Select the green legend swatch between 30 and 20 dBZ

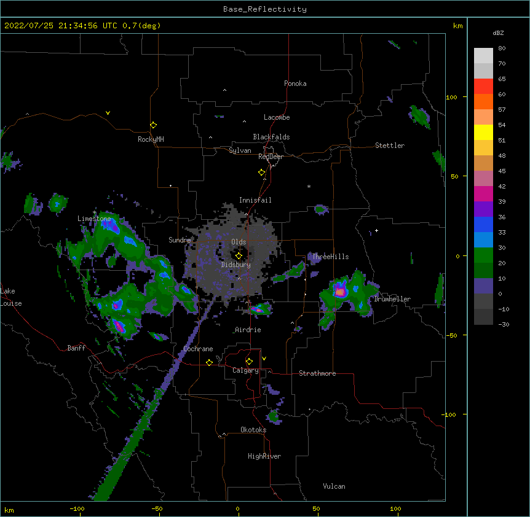(x=483, y=255)
